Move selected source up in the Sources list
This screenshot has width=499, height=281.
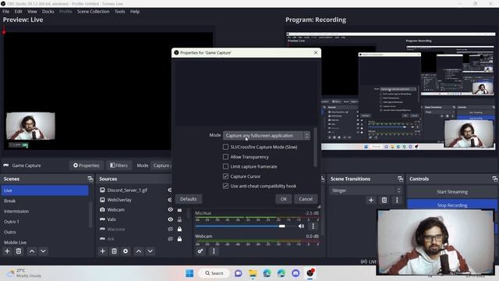[139, 251]
